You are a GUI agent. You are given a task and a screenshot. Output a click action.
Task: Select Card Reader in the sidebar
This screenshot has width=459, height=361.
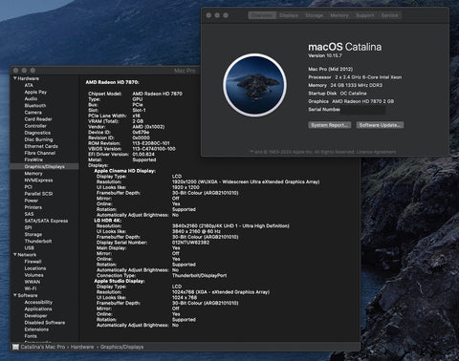coord(38,119)
